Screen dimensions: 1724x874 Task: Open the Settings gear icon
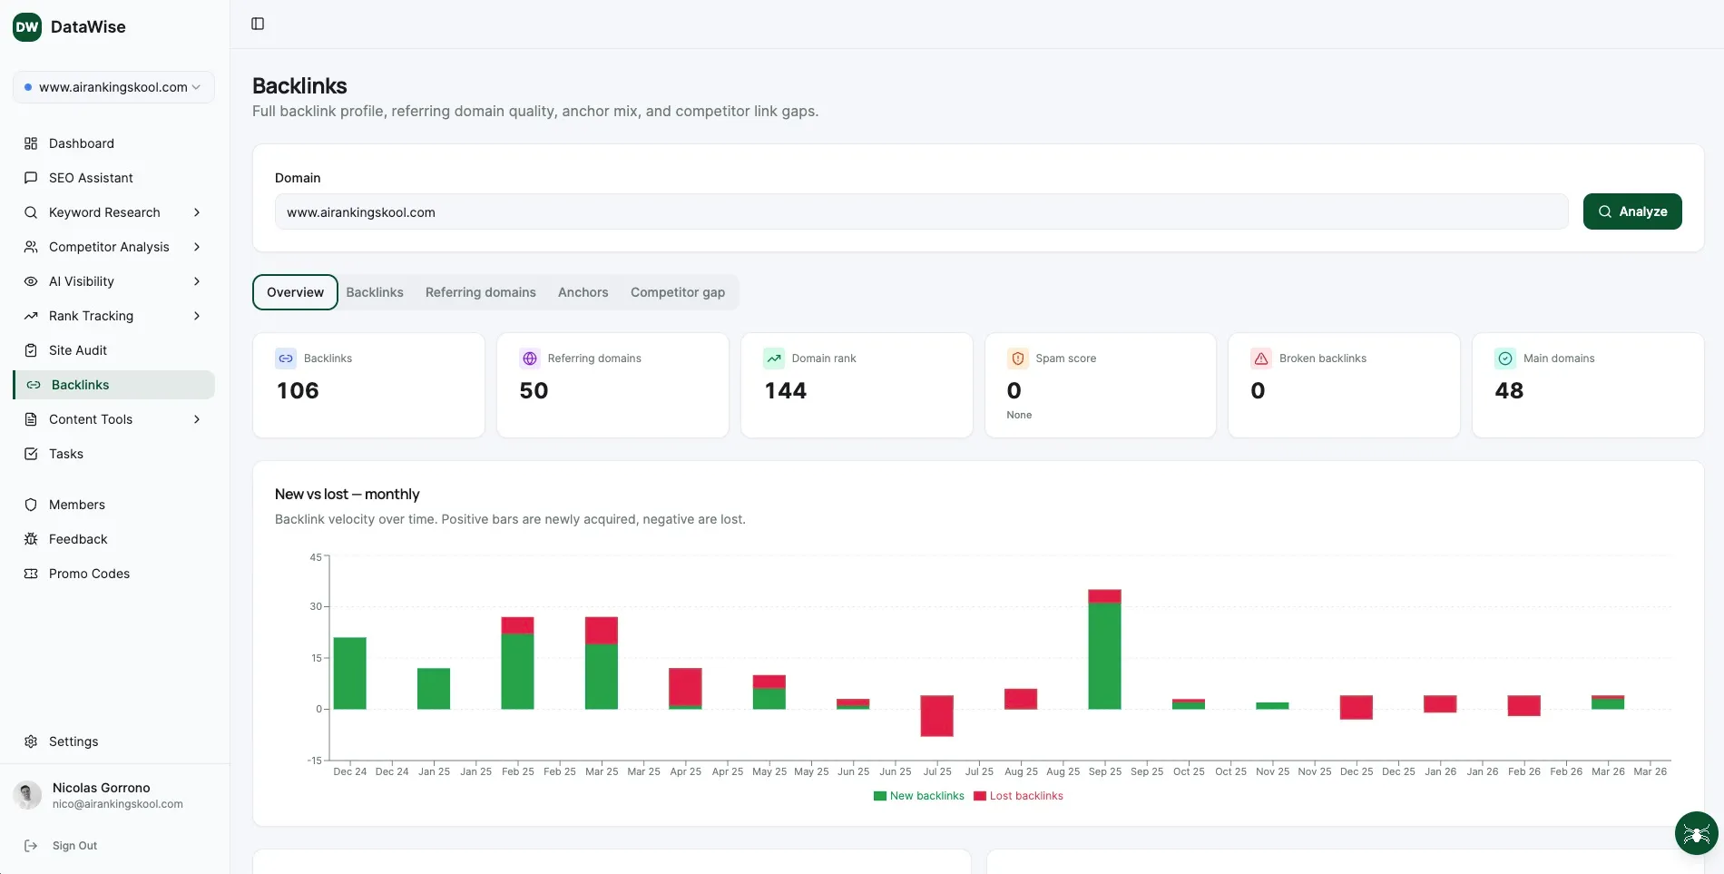(31, 741)
